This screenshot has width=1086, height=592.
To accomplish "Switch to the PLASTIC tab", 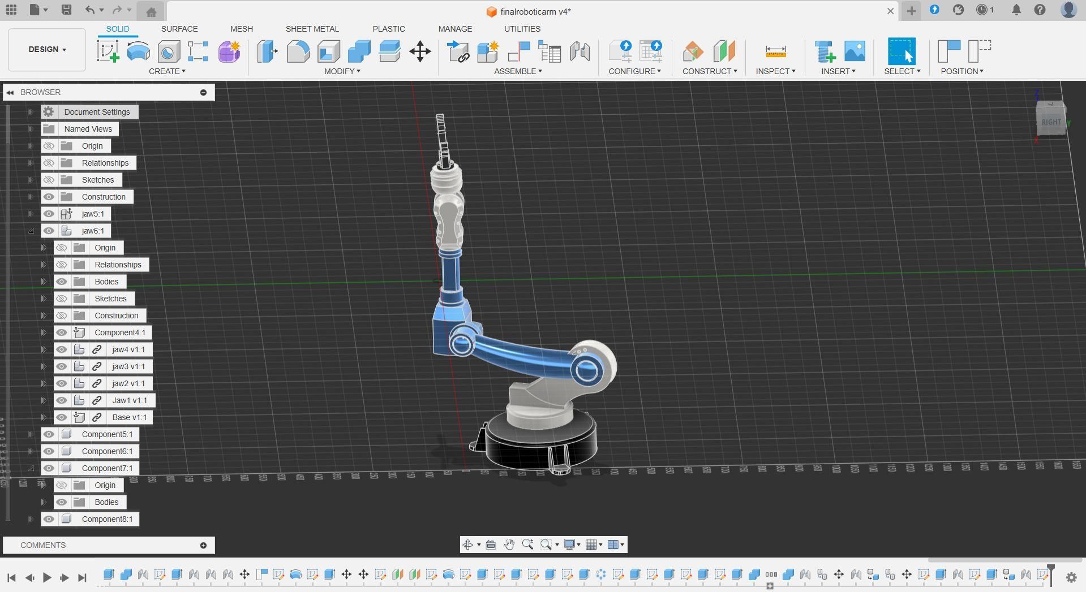I will [389, 29].
